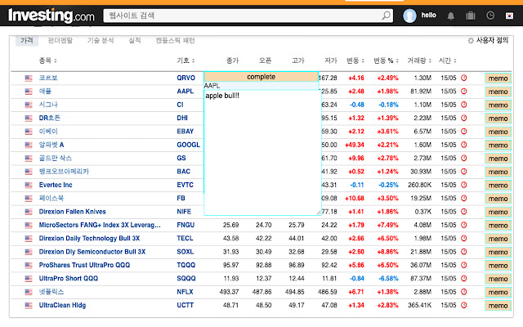Click the 저가 column header
The height and width of the screenshot is (327, 523).
(x=331, y=60)
